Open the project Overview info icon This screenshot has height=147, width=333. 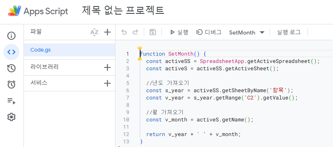click(x=11, y=36)
